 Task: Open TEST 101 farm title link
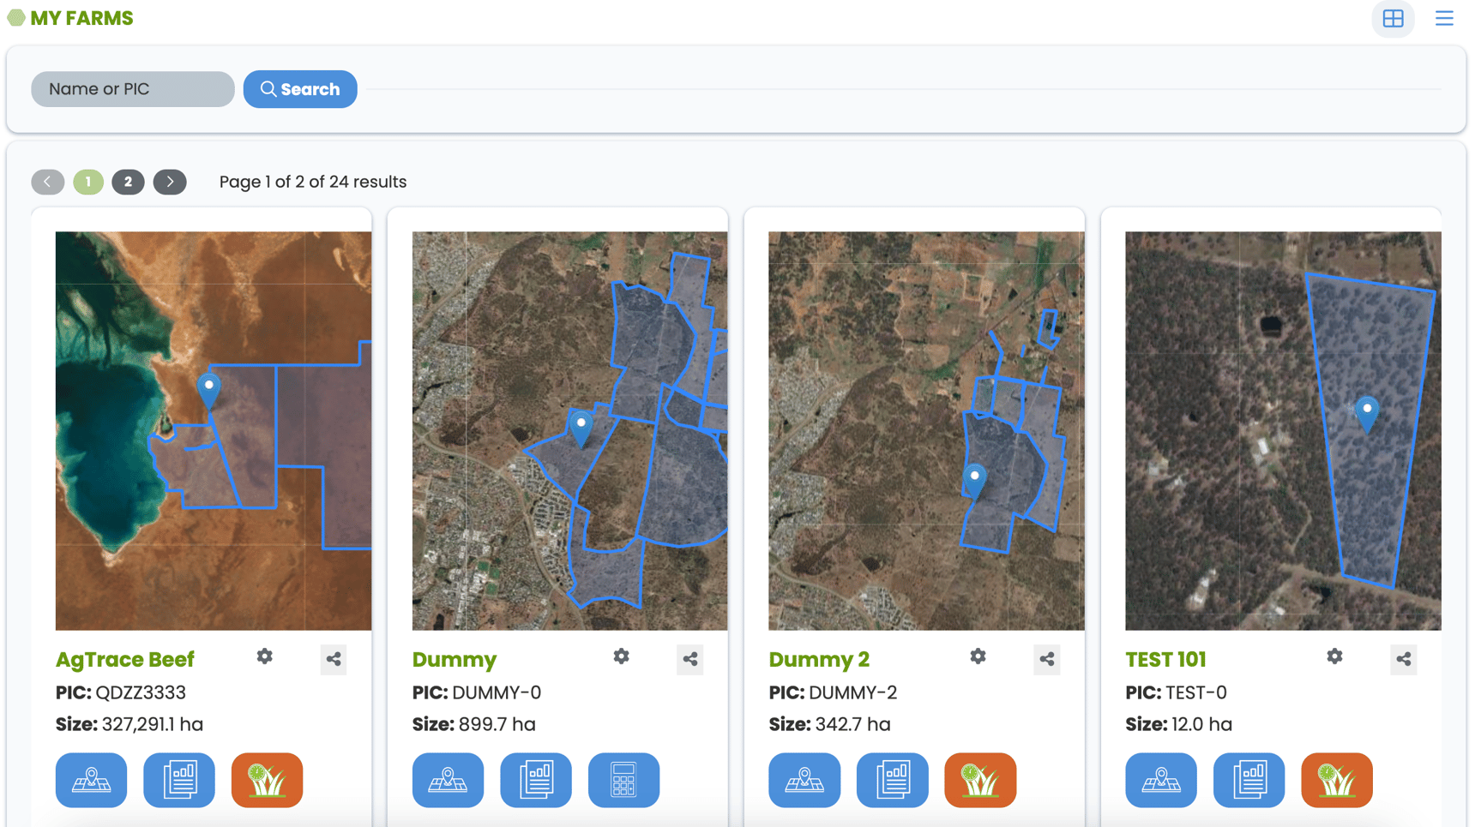tap(1165, 659)
